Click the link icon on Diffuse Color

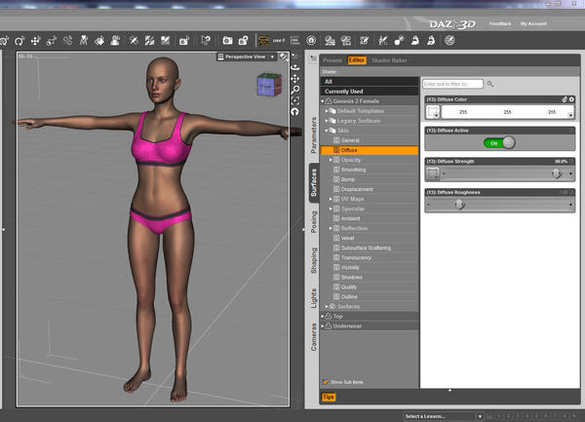click(565, 99)
